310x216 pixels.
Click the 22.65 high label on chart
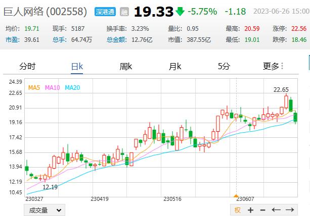pyautogui.click(x=281, y=90)
